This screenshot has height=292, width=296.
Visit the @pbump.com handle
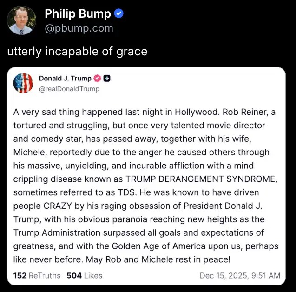point(79,28)
